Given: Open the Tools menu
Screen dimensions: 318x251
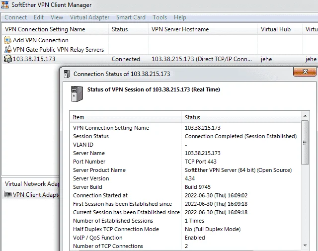Looking at the screenshot, I should 159,17.
